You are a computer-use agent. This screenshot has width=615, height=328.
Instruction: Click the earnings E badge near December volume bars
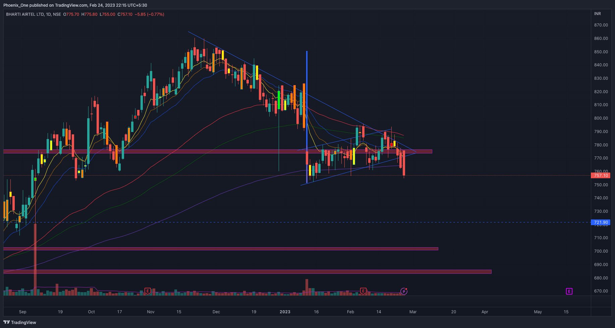tap(147, 291)
